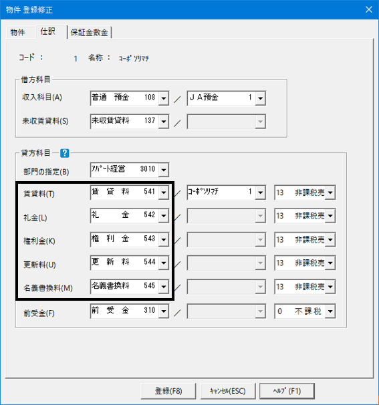Open the 保証金敷金 tab
The width and height of the screenshot is (379, 405).
[89, 33]
